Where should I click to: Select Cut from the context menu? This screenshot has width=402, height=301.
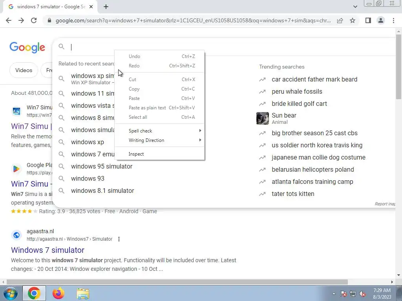click(x=159, y=79)
